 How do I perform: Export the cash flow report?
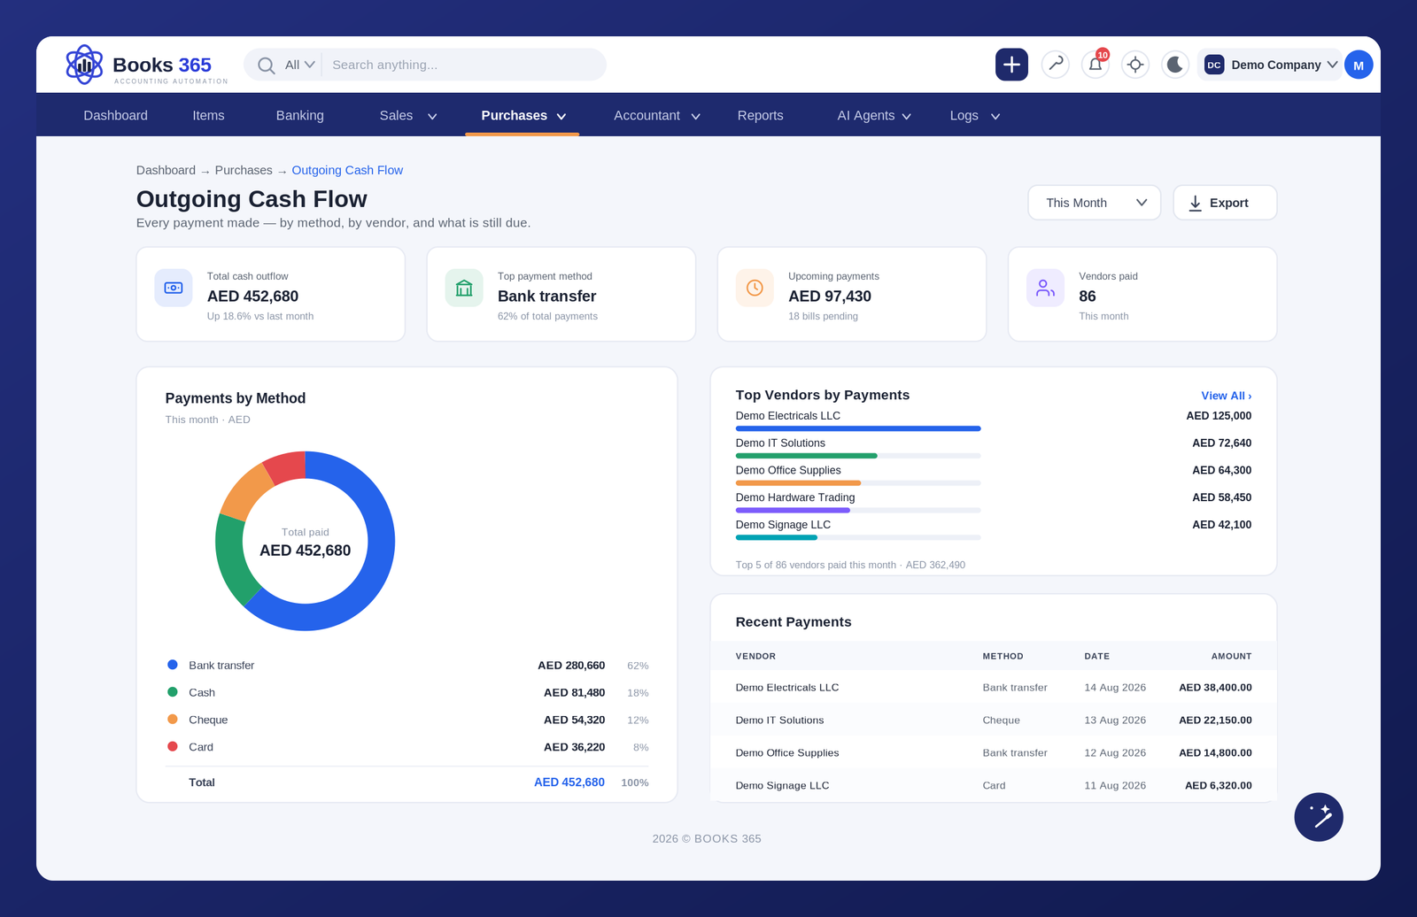coord(1225,203)
